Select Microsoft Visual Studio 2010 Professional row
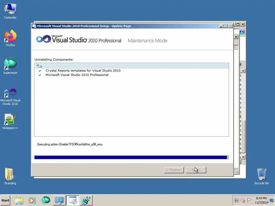Viewport: 275px width, 206px height. pos(77,75)
